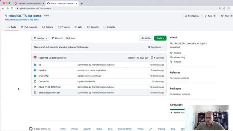This screenshot has width=233, height=131.
Task: Open the rabay108 owner link
Action: tap(15, 16)
